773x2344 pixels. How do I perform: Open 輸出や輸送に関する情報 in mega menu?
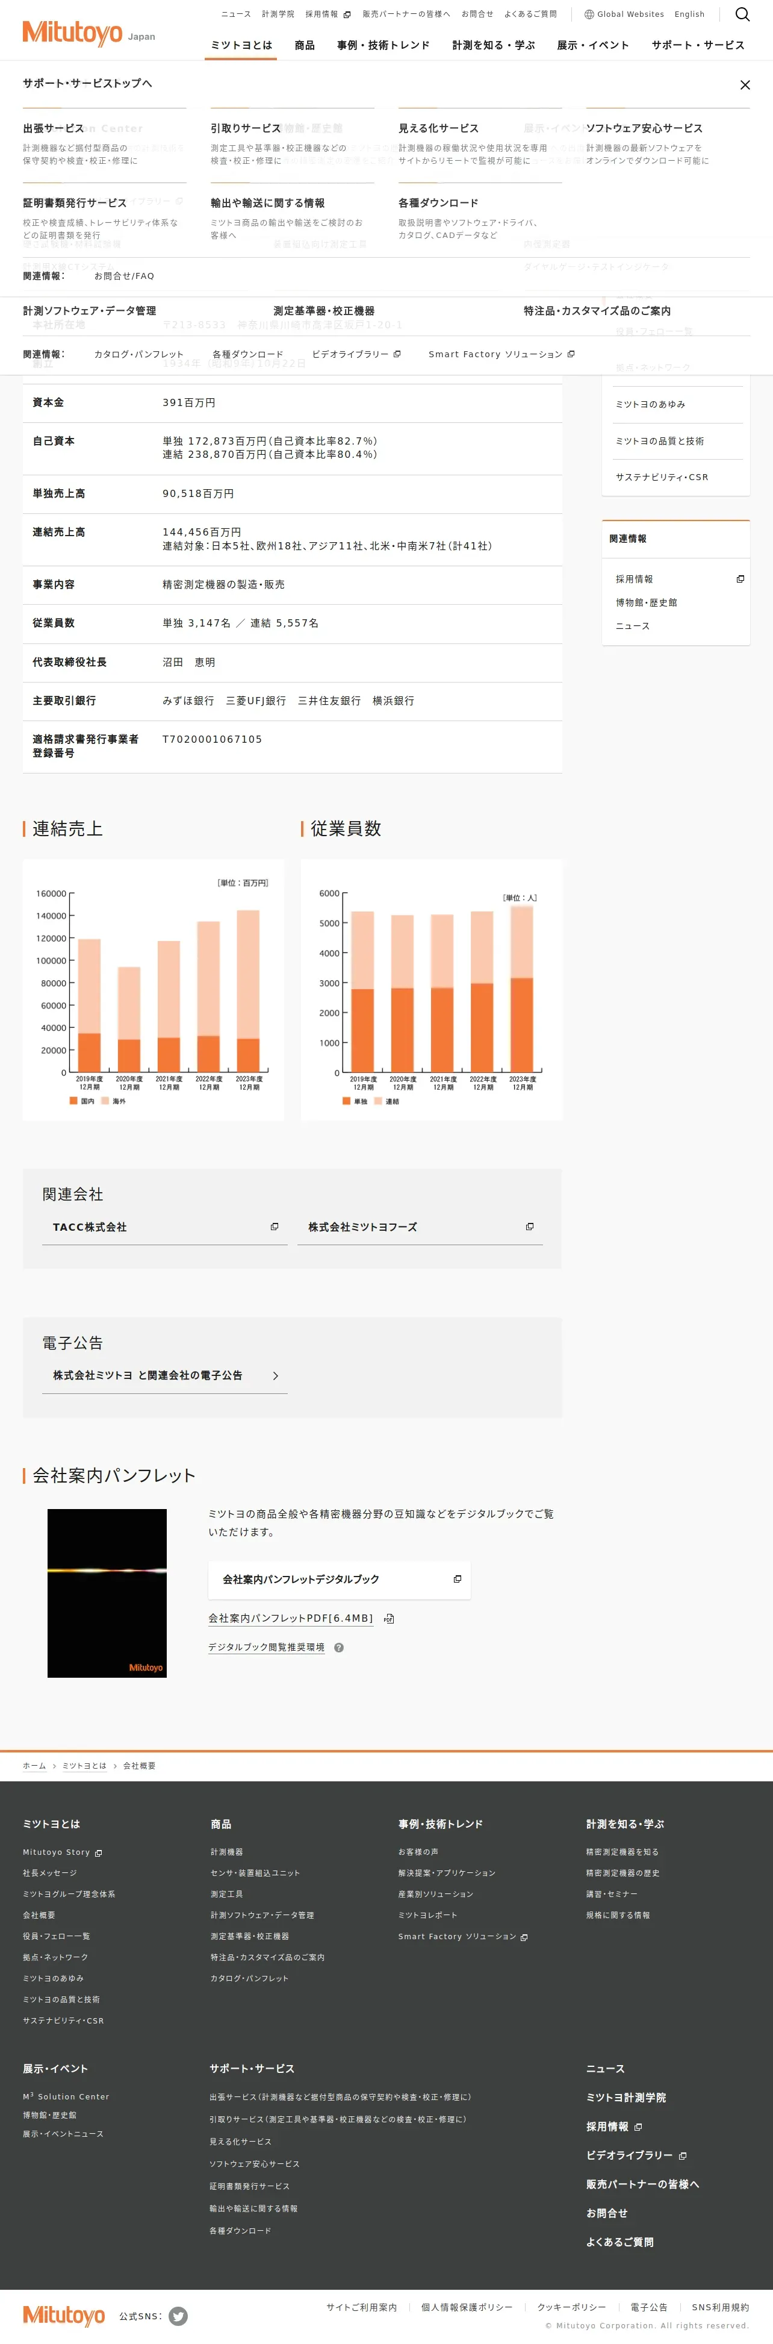pos(267,203)
